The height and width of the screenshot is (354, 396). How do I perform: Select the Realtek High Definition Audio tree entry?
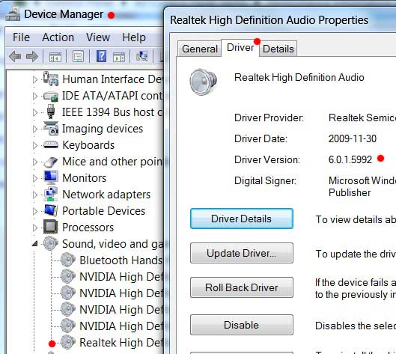coord(121,343)
